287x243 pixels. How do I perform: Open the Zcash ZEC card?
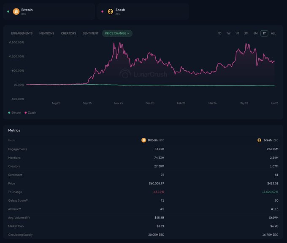[143, 11]
